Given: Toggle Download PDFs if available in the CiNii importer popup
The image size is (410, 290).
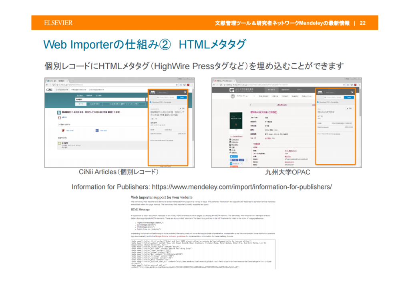Looking at the screenshot, I should click(x=151, y=102).
